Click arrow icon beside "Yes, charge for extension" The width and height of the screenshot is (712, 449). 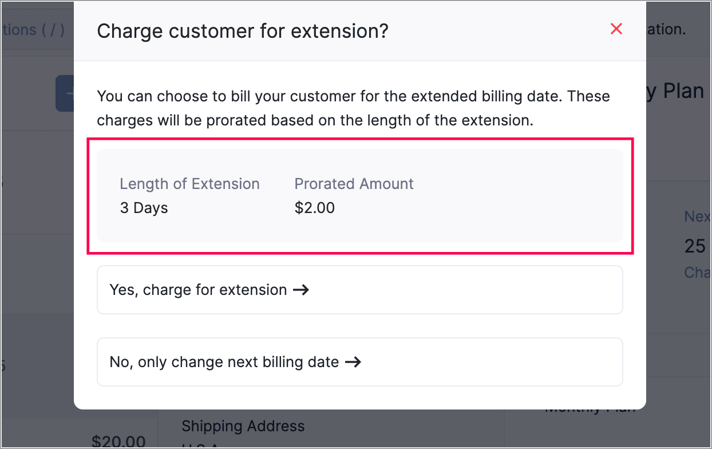pos(301,290)
